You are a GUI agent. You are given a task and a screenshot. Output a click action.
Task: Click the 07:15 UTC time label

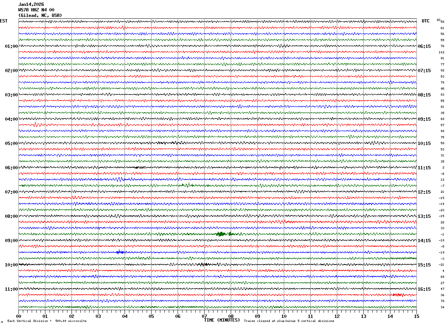point(424,71)
